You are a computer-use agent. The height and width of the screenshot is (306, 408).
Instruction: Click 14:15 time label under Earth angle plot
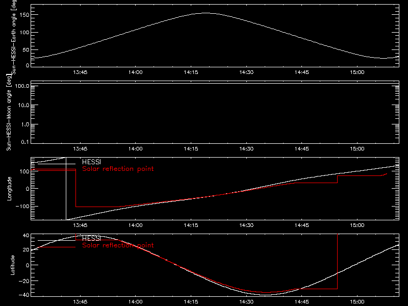(x=191, y=72)
